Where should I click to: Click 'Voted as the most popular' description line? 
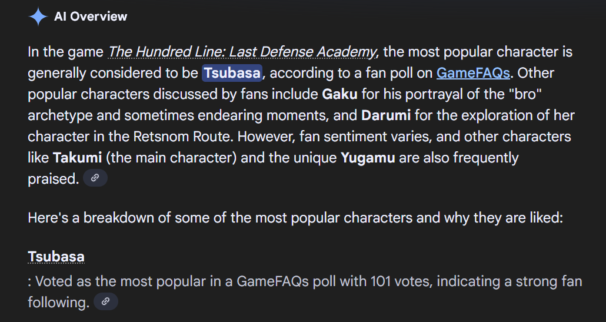305,291
